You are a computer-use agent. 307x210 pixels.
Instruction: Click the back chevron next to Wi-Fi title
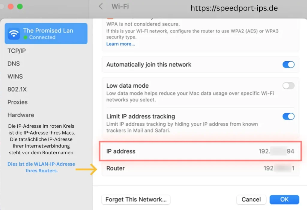tap(100, 6)
